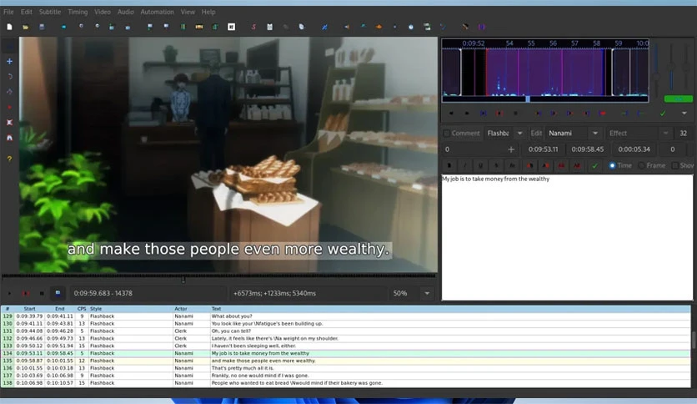
Task: Toggle underline on the subtitle text
Action: point(480,165)
